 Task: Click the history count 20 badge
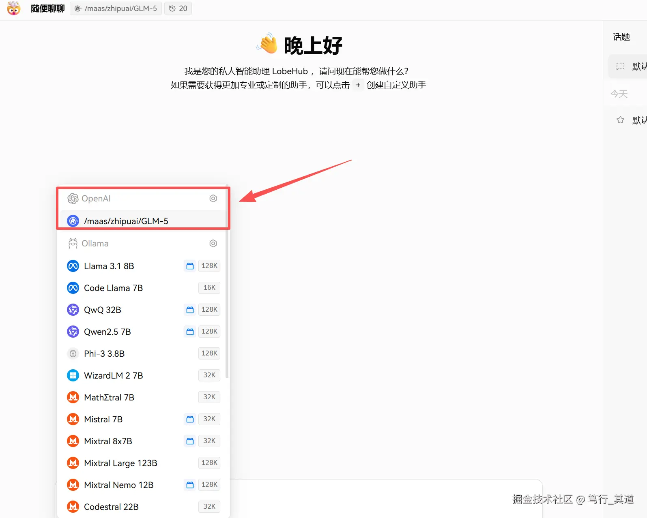(x=178, y=8)
